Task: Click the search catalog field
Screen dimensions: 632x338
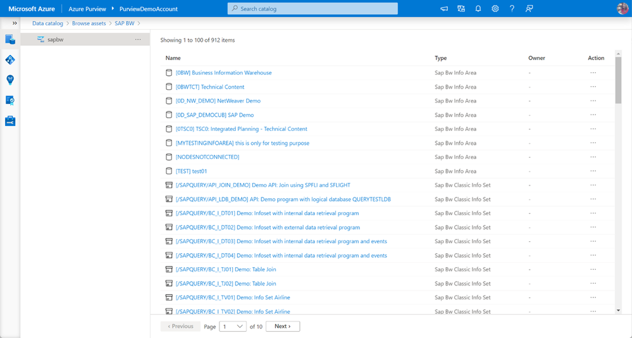Action: click(x=313, y=8)
